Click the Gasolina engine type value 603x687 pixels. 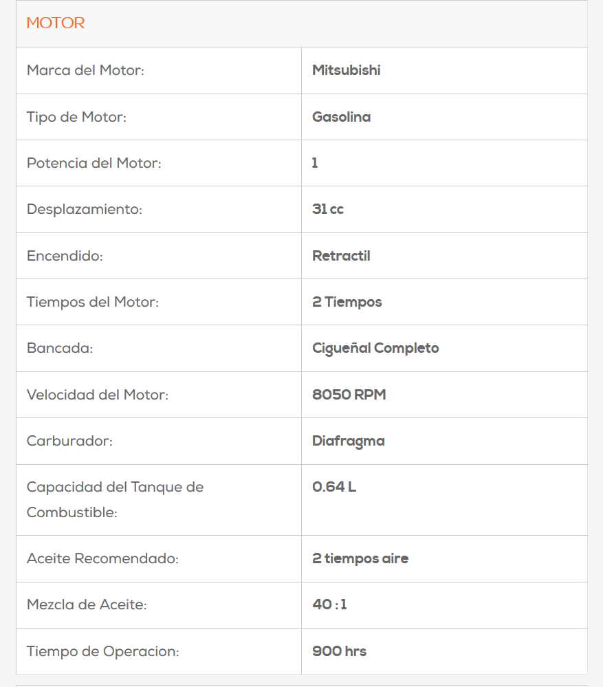coord(341,117)
